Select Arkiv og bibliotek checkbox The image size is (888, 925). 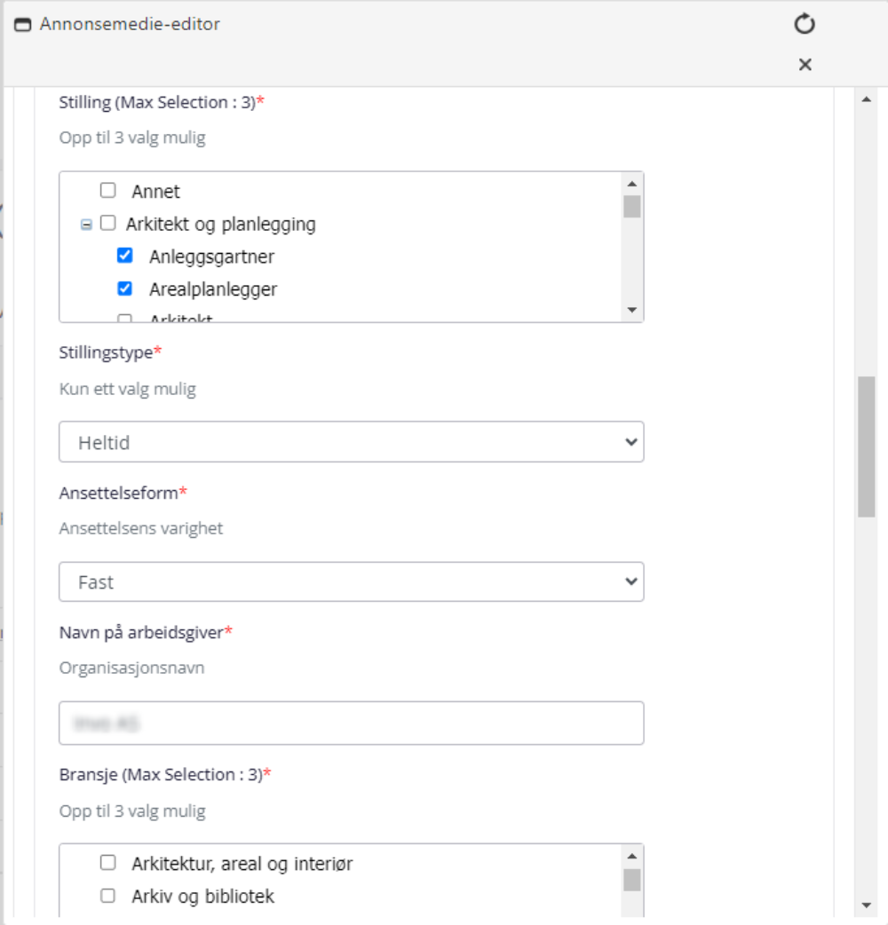[x=108, y=896]
